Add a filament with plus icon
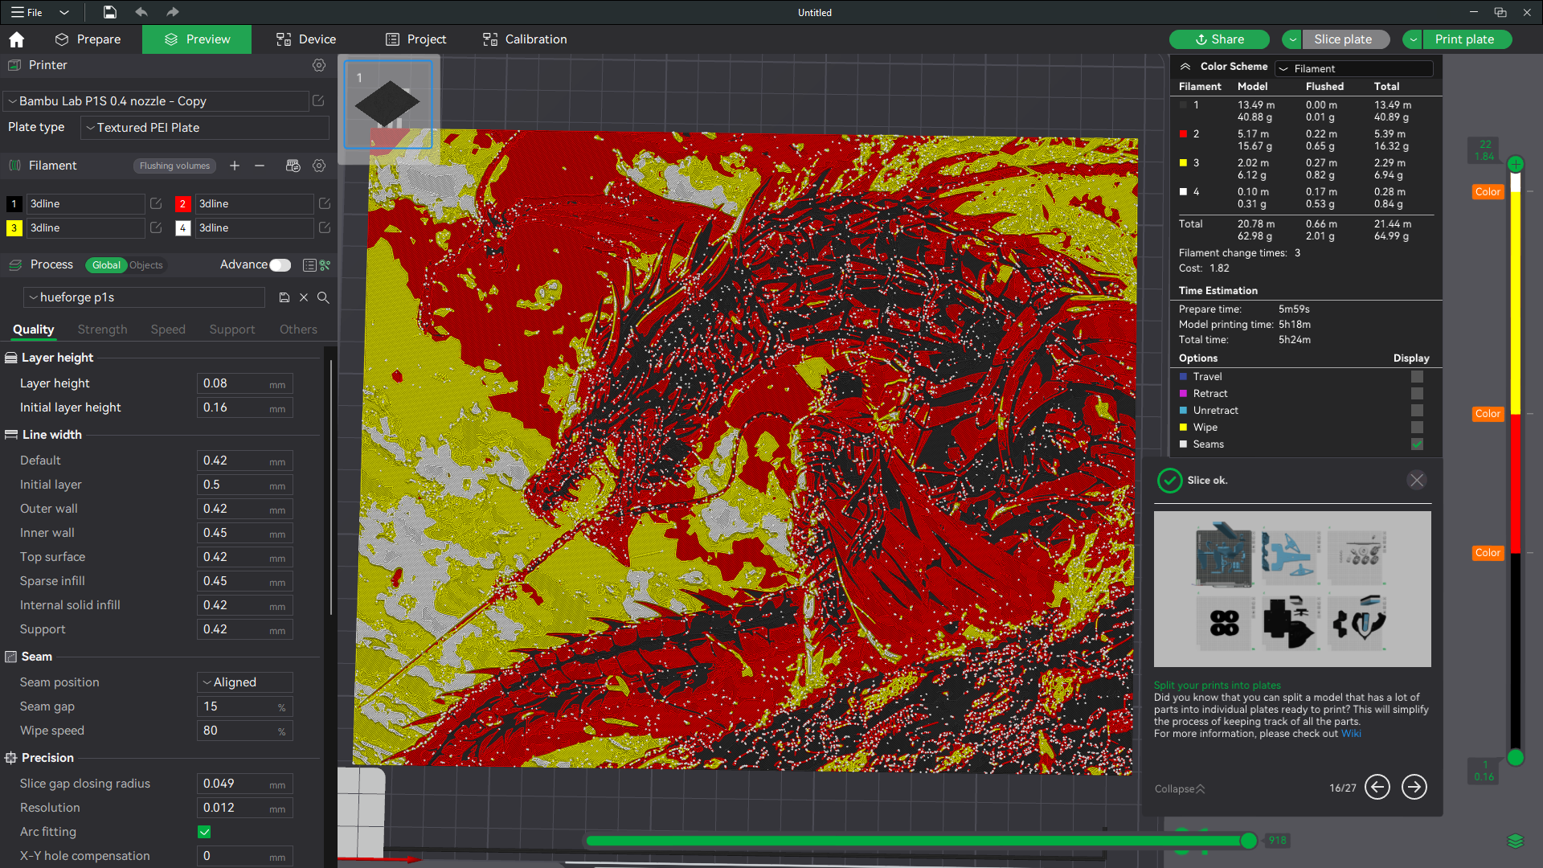1543x868 pixels. (x=235, y=166)
